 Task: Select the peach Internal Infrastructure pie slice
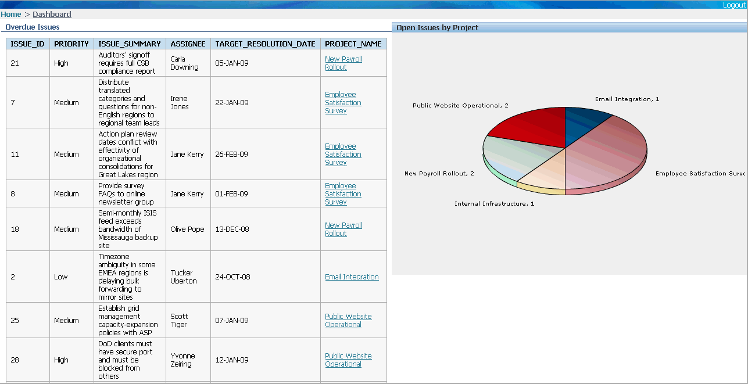click(543, 171)
